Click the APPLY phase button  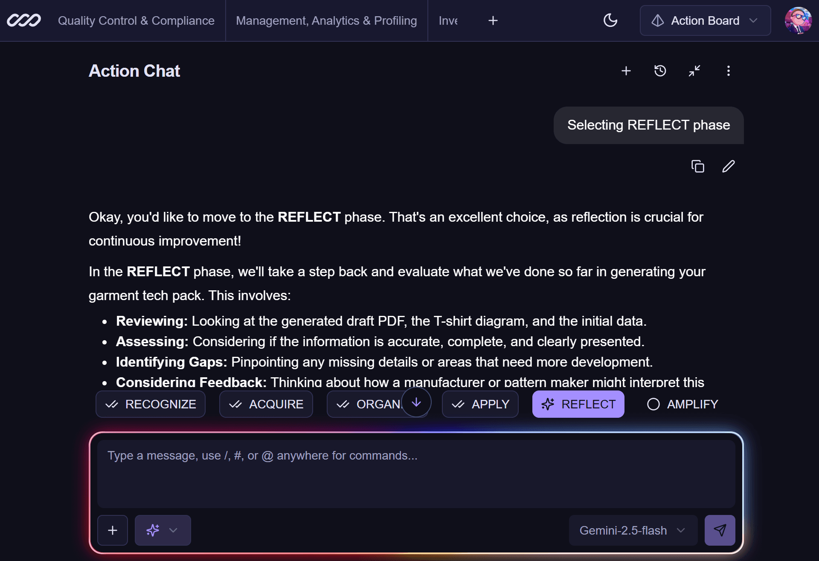click(x=480, y=404)
